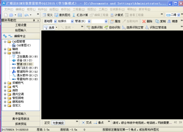
Task: Open the 基础层 floor dropdown
Action: coord(49,21)
